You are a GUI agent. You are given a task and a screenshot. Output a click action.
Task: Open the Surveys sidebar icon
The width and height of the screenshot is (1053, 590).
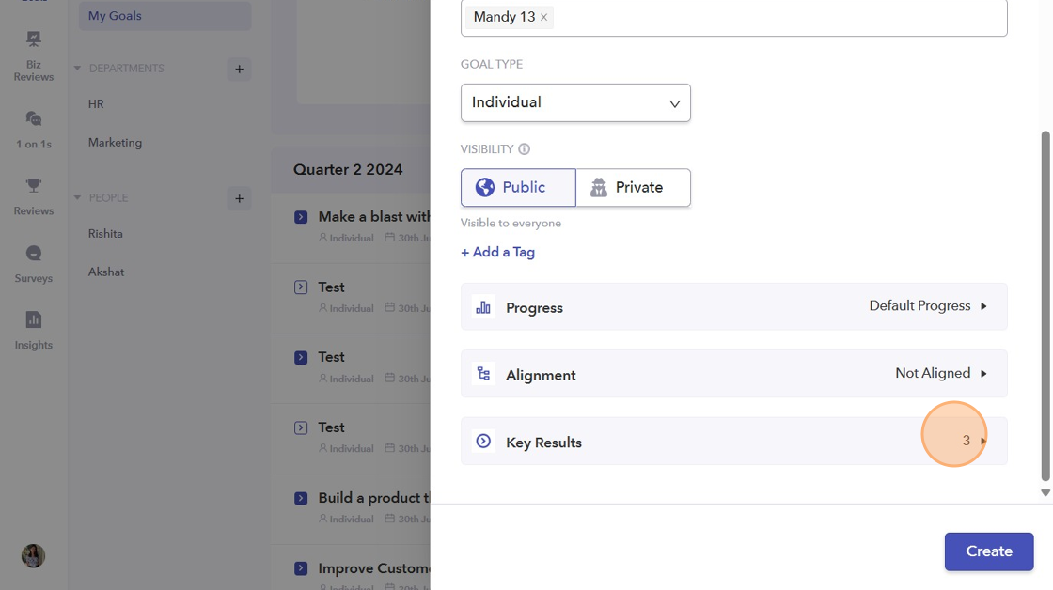pos(34,263)
